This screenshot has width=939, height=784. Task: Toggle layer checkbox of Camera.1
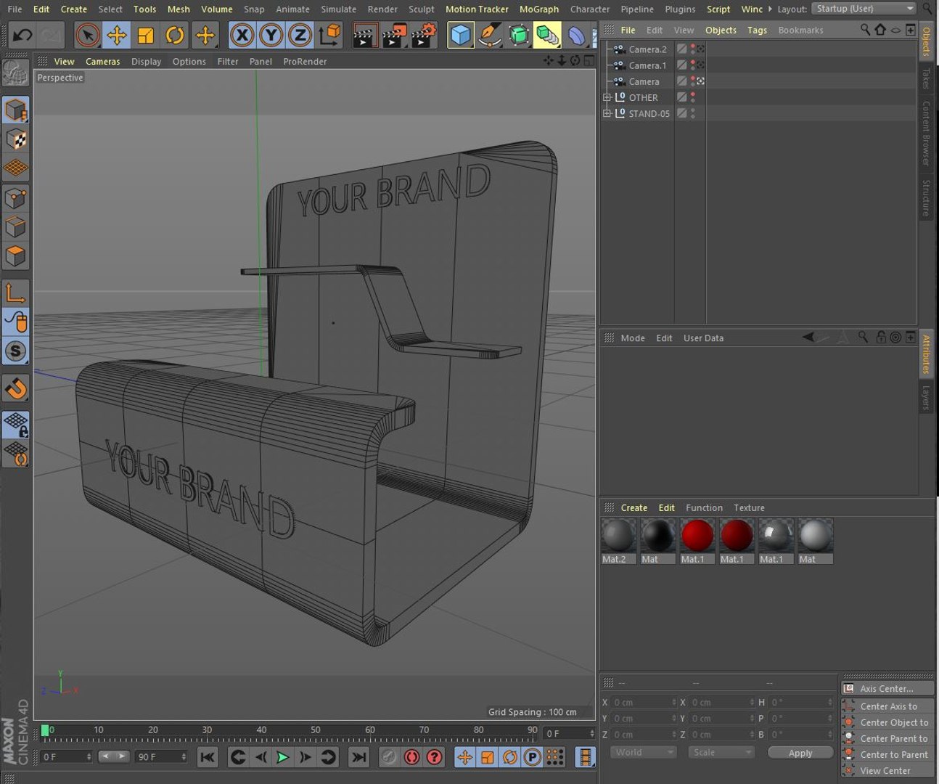coord(681,65)
